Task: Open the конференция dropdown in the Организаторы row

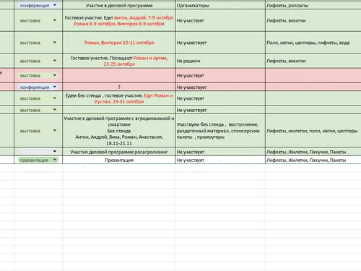Action: coord(55,5)
